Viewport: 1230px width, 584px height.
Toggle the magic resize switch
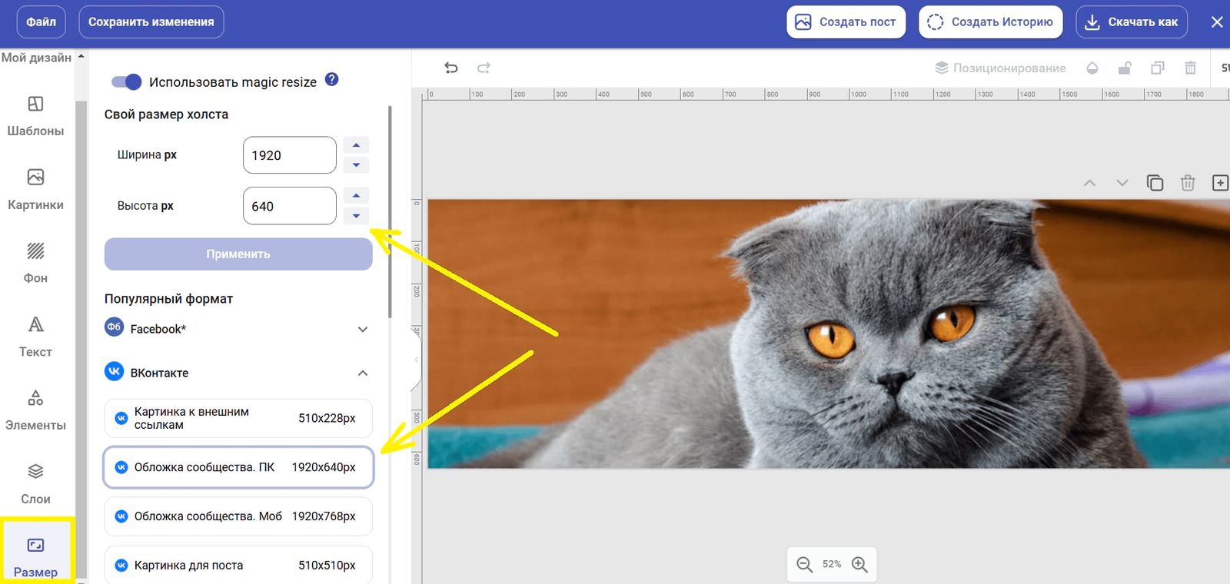127,82
